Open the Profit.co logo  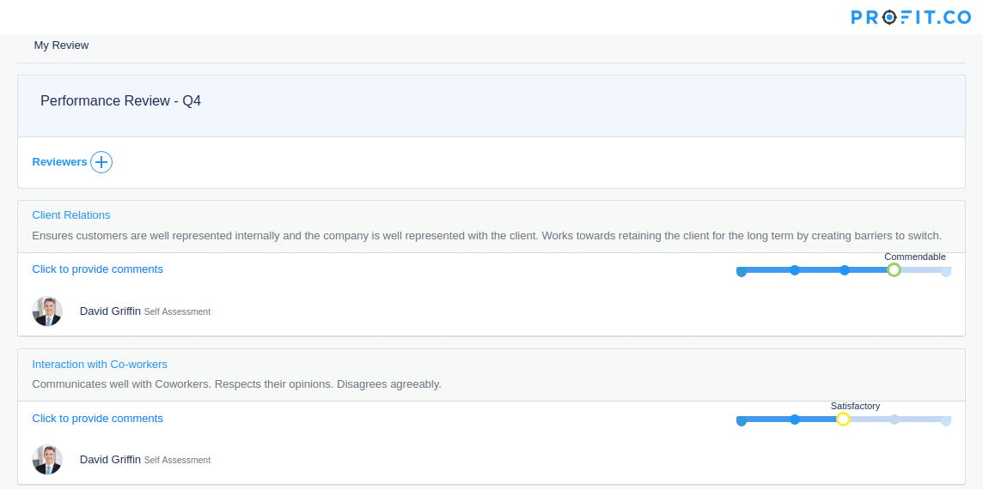pos(911,17)
